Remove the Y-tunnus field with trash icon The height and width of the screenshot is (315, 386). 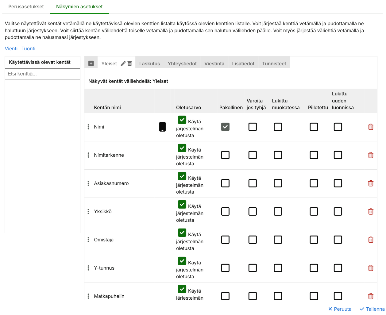(371, 268)
